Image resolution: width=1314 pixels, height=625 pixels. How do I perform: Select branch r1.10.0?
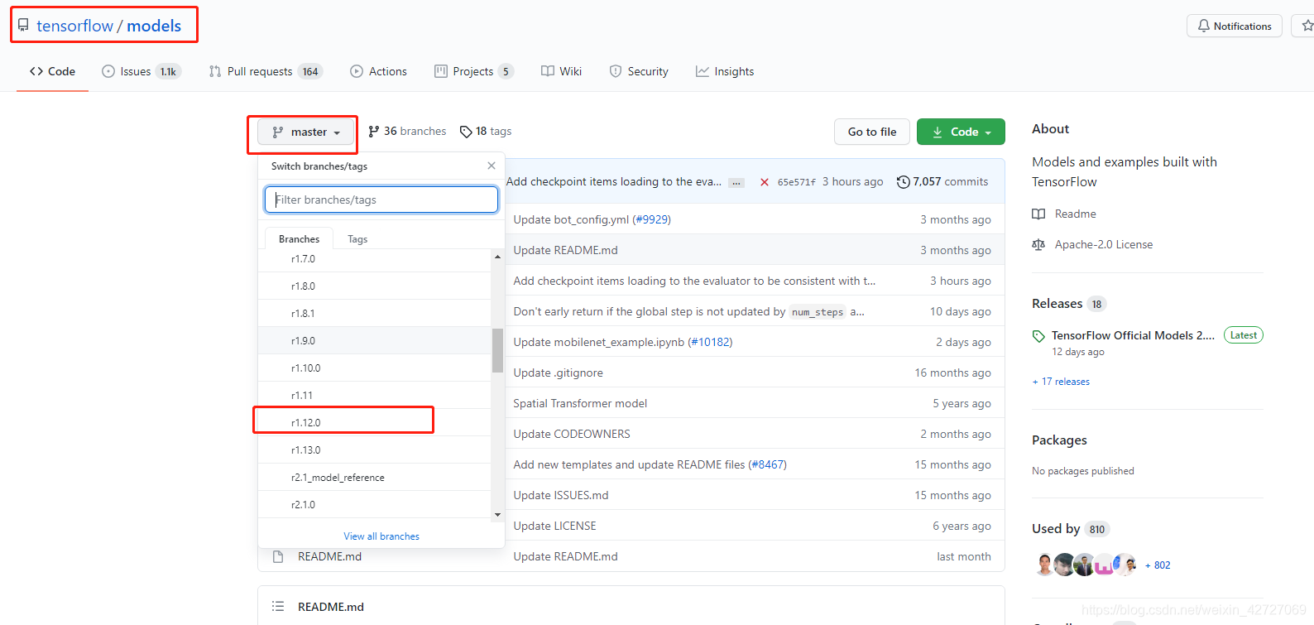[375, 368]
